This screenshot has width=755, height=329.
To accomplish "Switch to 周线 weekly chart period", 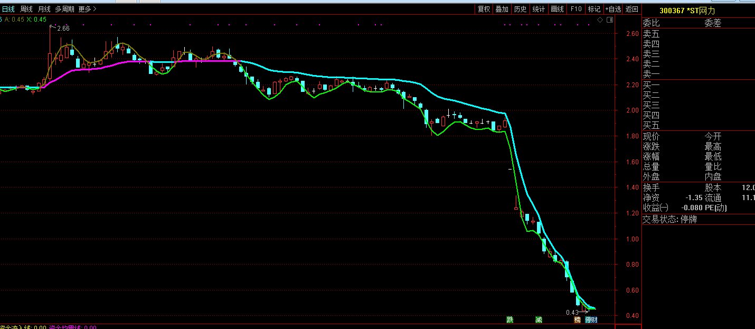I will (26, 9).
